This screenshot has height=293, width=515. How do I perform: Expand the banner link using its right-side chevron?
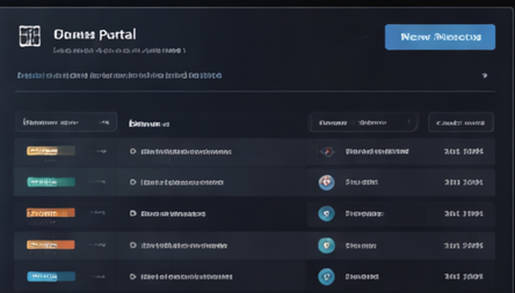pyautogui.click(x=485, y=75)
